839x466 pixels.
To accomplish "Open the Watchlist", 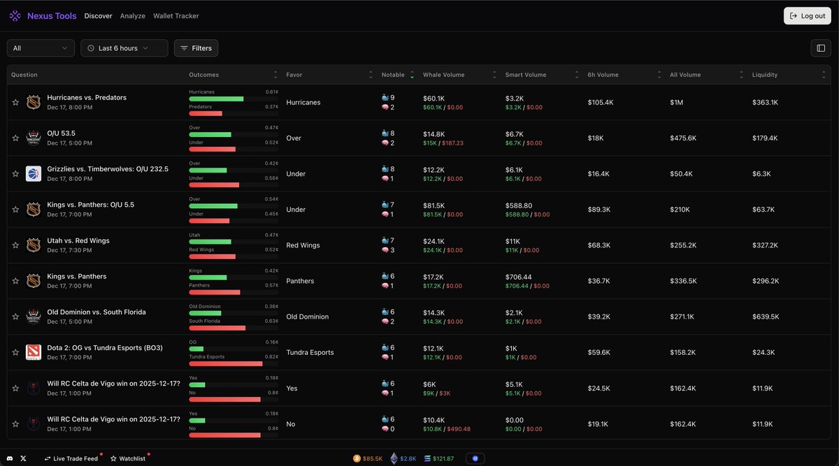I will click(x=128, y=458).
